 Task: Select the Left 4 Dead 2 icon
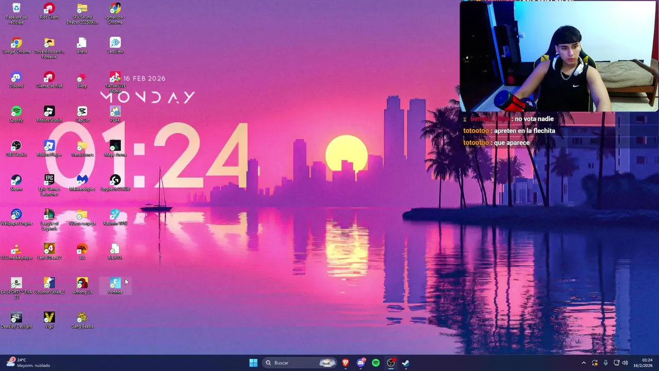49,252
